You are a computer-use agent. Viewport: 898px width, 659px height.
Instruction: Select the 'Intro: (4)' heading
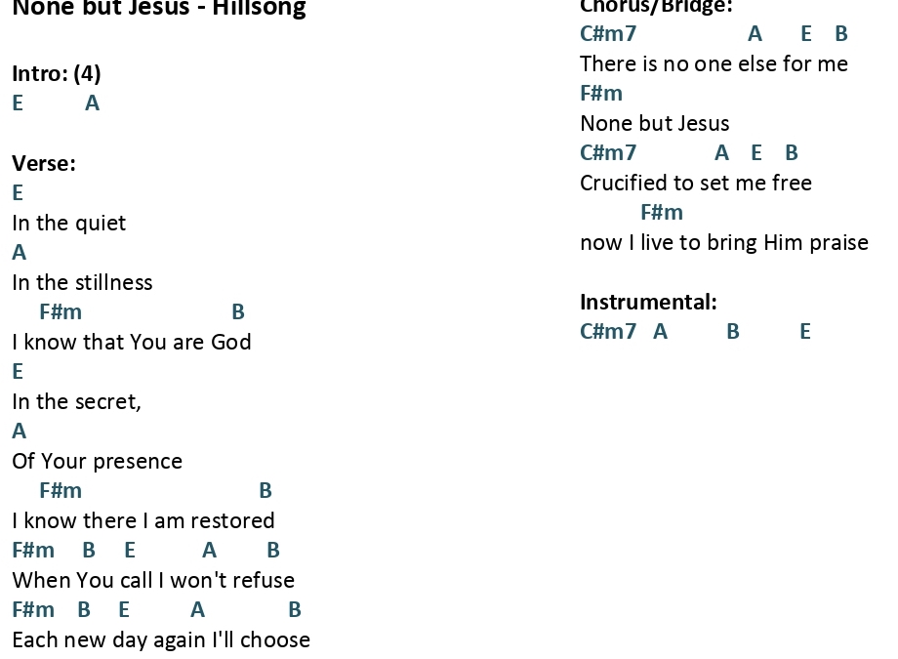pos(57,73)
